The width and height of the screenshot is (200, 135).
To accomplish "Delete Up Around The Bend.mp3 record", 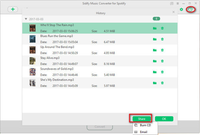I will coord(162,50).
